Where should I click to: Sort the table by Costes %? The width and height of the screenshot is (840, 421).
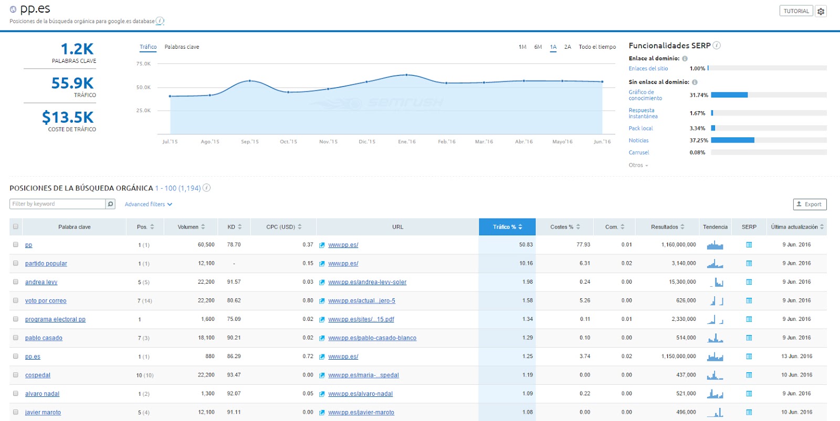point(565,227)
